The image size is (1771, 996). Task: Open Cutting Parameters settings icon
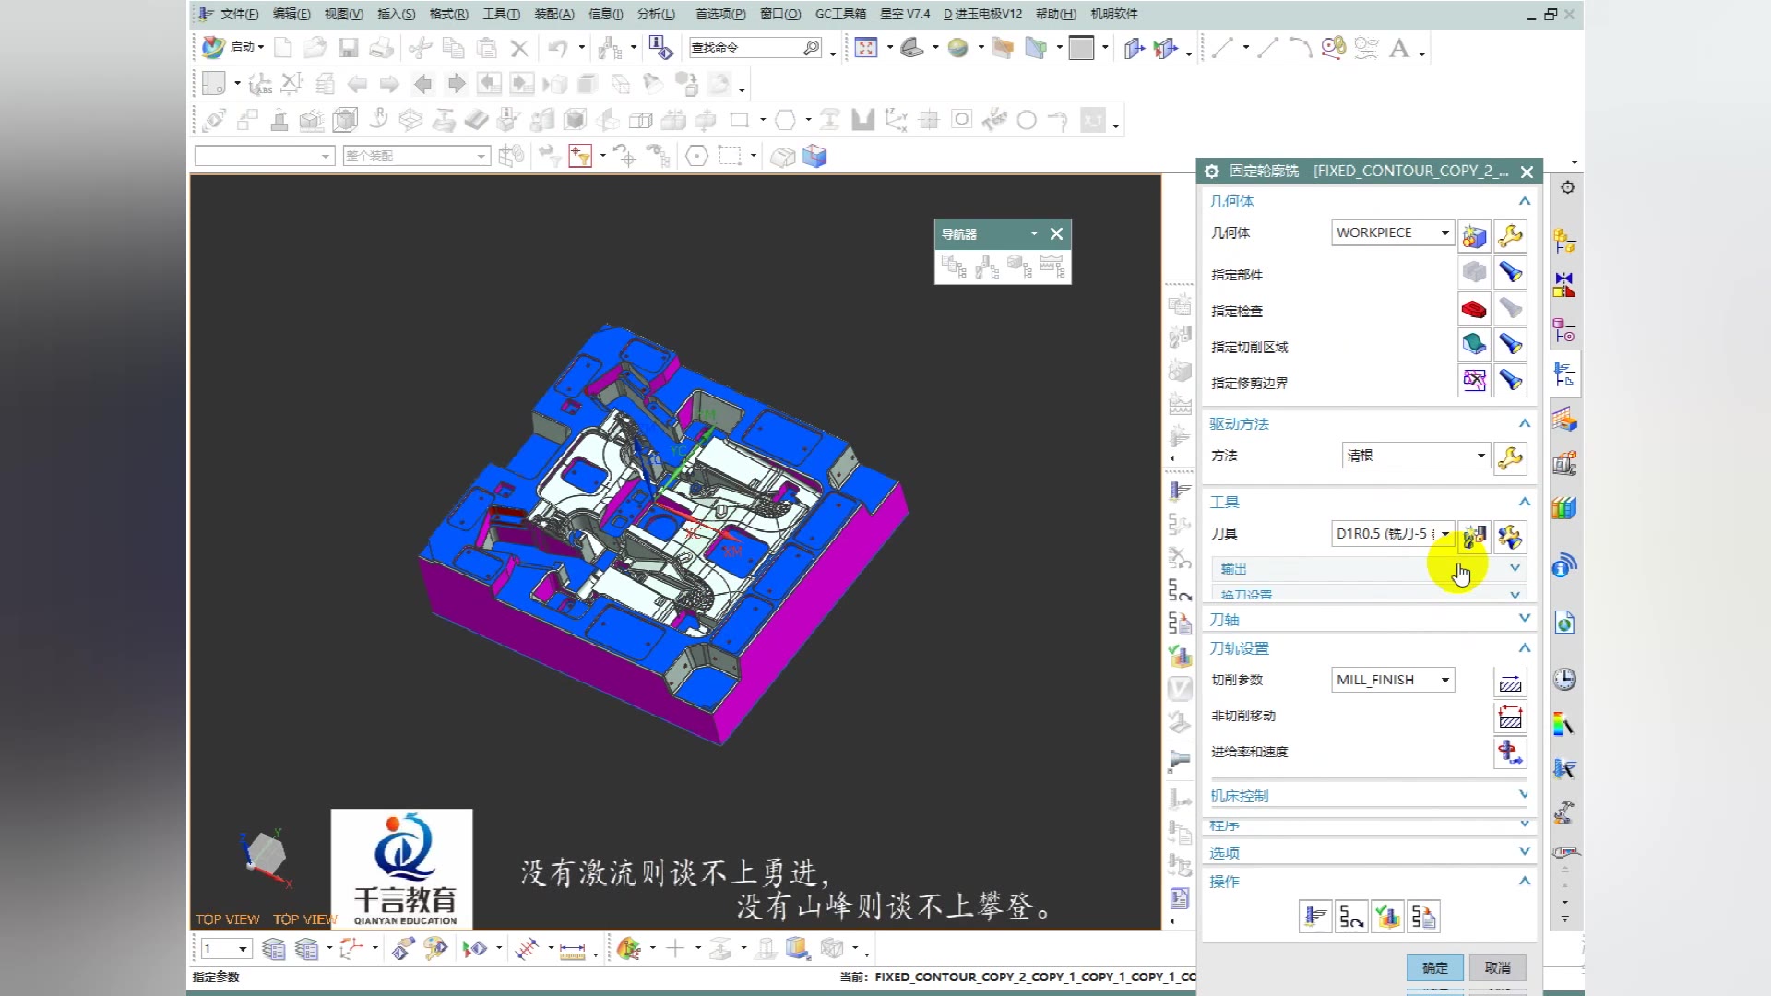[x=1510, y=682]
